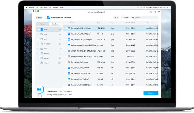Click the Archive category icon

pos(42,58)
